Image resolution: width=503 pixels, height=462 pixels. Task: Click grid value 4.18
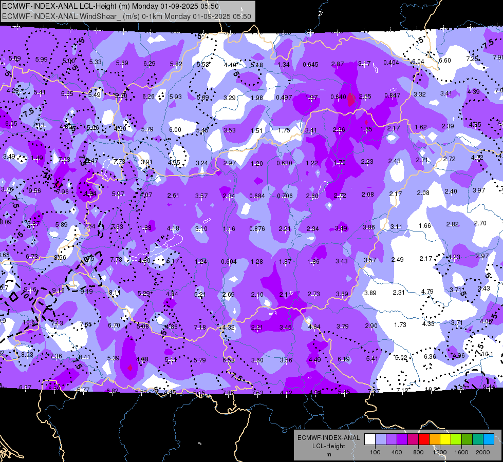pyautogui.click(x=173, y=228)
